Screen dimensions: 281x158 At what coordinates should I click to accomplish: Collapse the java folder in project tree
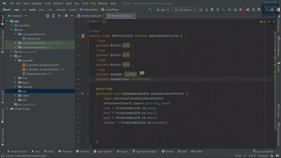click(x=11, y=30)
